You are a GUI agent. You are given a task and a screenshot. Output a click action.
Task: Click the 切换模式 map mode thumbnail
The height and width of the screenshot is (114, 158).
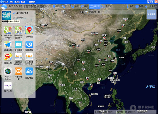pyautogui.click(x=7, y=15)
